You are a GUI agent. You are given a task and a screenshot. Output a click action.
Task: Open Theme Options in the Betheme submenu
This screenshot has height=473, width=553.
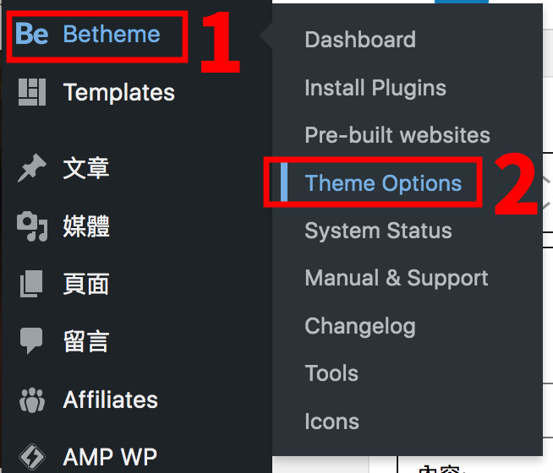click(383, 183)
